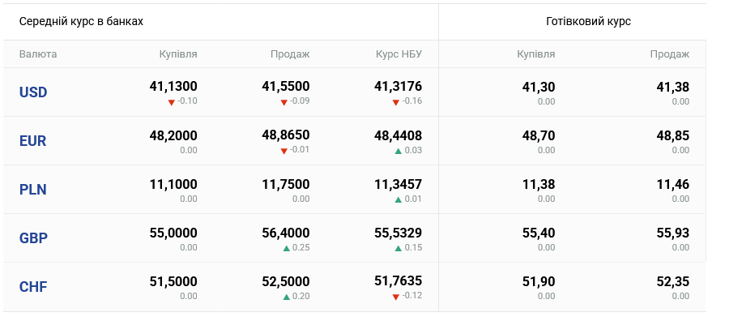Image resolution: width=729 pixels, height=321 pixels.
Task: Click the green up arrow under GBP Продаж 56,4000
Action: [287, 248]
